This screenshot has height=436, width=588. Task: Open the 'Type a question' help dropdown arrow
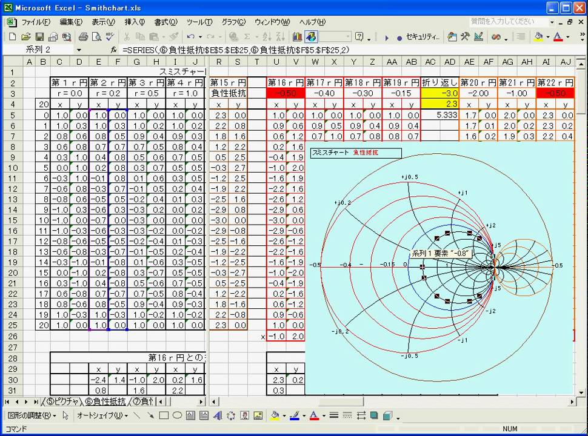[x=552, y=22]
